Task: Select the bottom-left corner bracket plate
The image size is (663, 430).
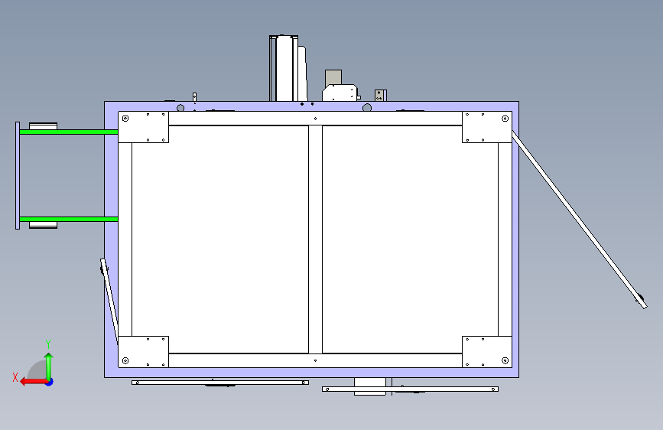Action: pyautogui.click(x=143, y=352)
